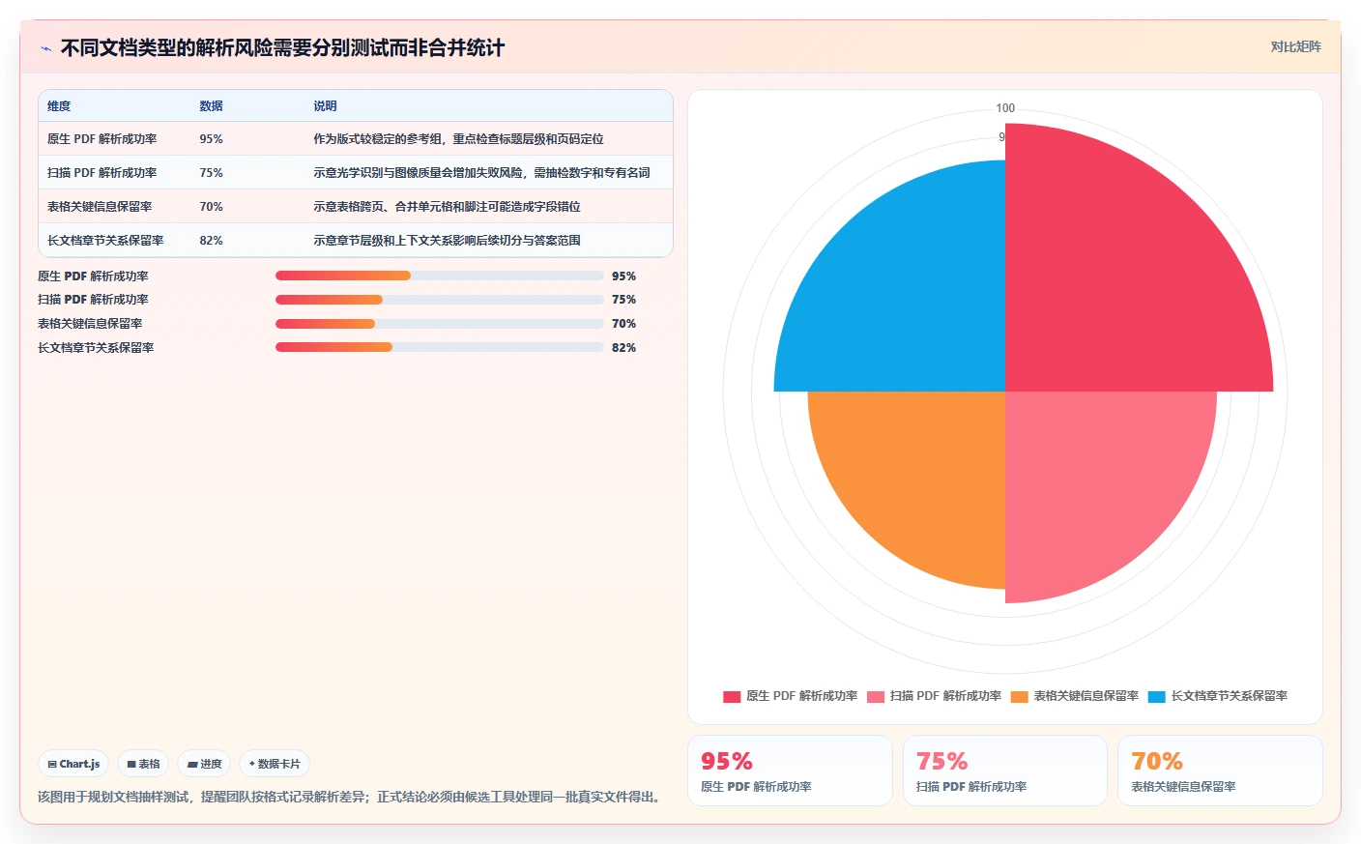
Task: Click the 数据 column header
Action: [x=212, y=106]
